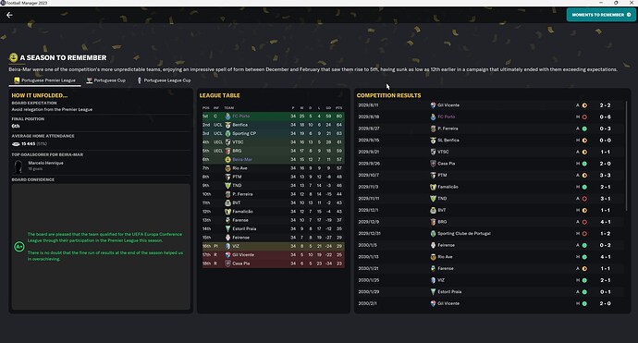638x343 pixels.
Task: Open the FC Porto 0-6 result
Action: tap(492, 116)
